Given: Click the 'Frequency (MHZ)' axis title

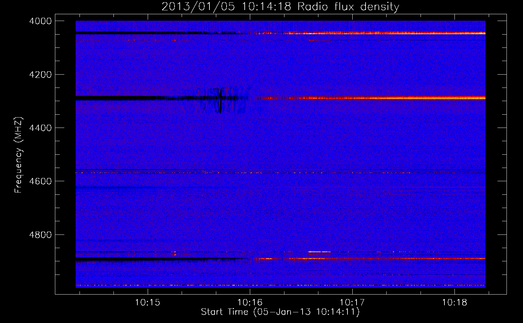Looking at the screenshot, I should tap(18, 155).
